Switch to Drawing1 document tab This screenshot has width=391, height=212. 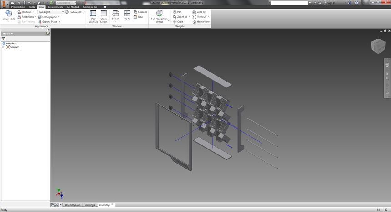click(x=90, y=205)
